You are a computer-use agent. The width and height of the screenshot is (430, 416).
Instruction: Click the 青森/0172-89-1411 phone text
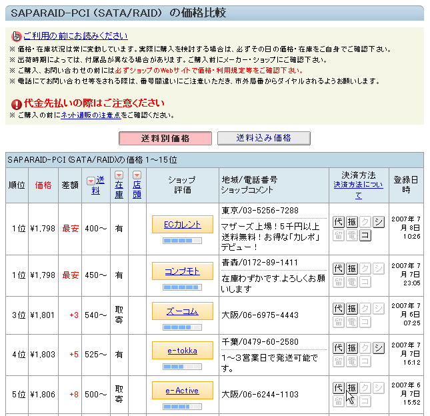click(260, 263)
